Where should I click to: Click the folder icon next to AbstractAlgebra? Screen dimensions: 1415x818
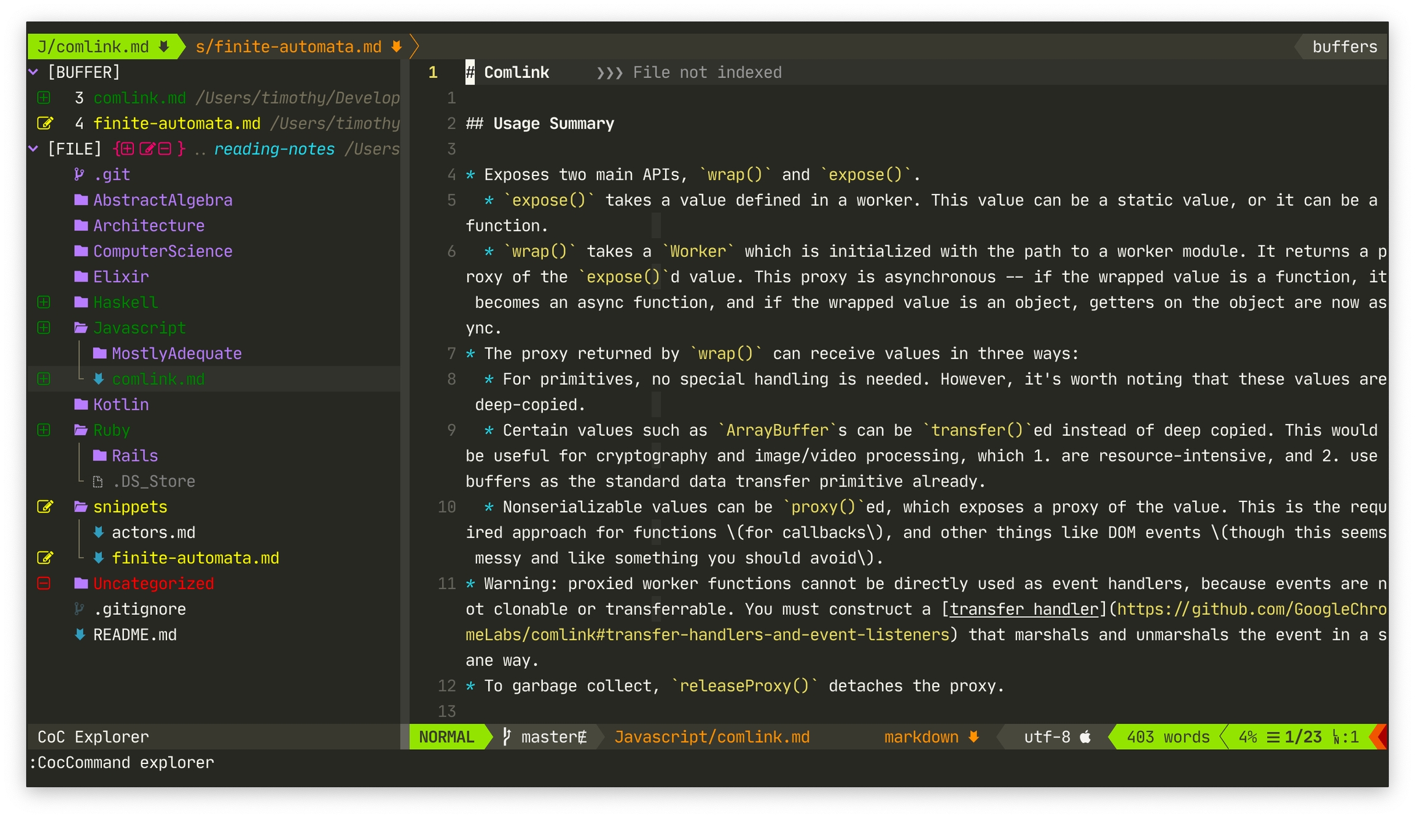pyautogui.click(x=80, y=200)
